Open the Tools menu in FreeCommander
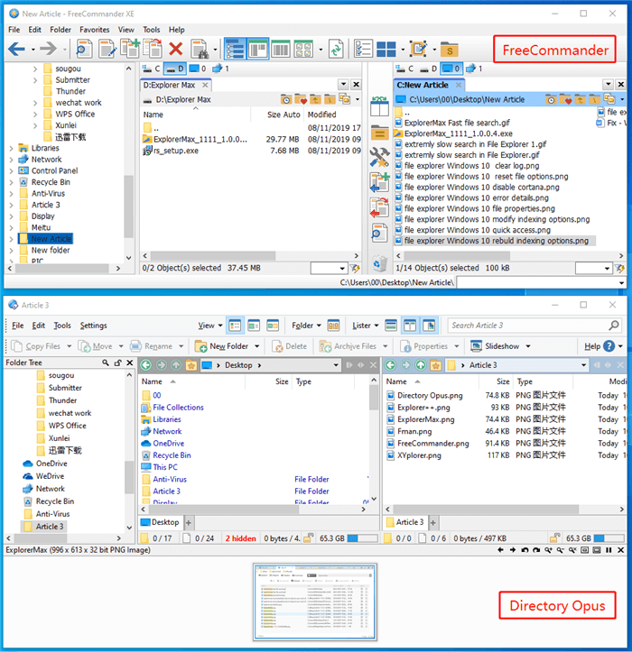The height and width of the screenshot is (652, 632). [x=152, y=30]
